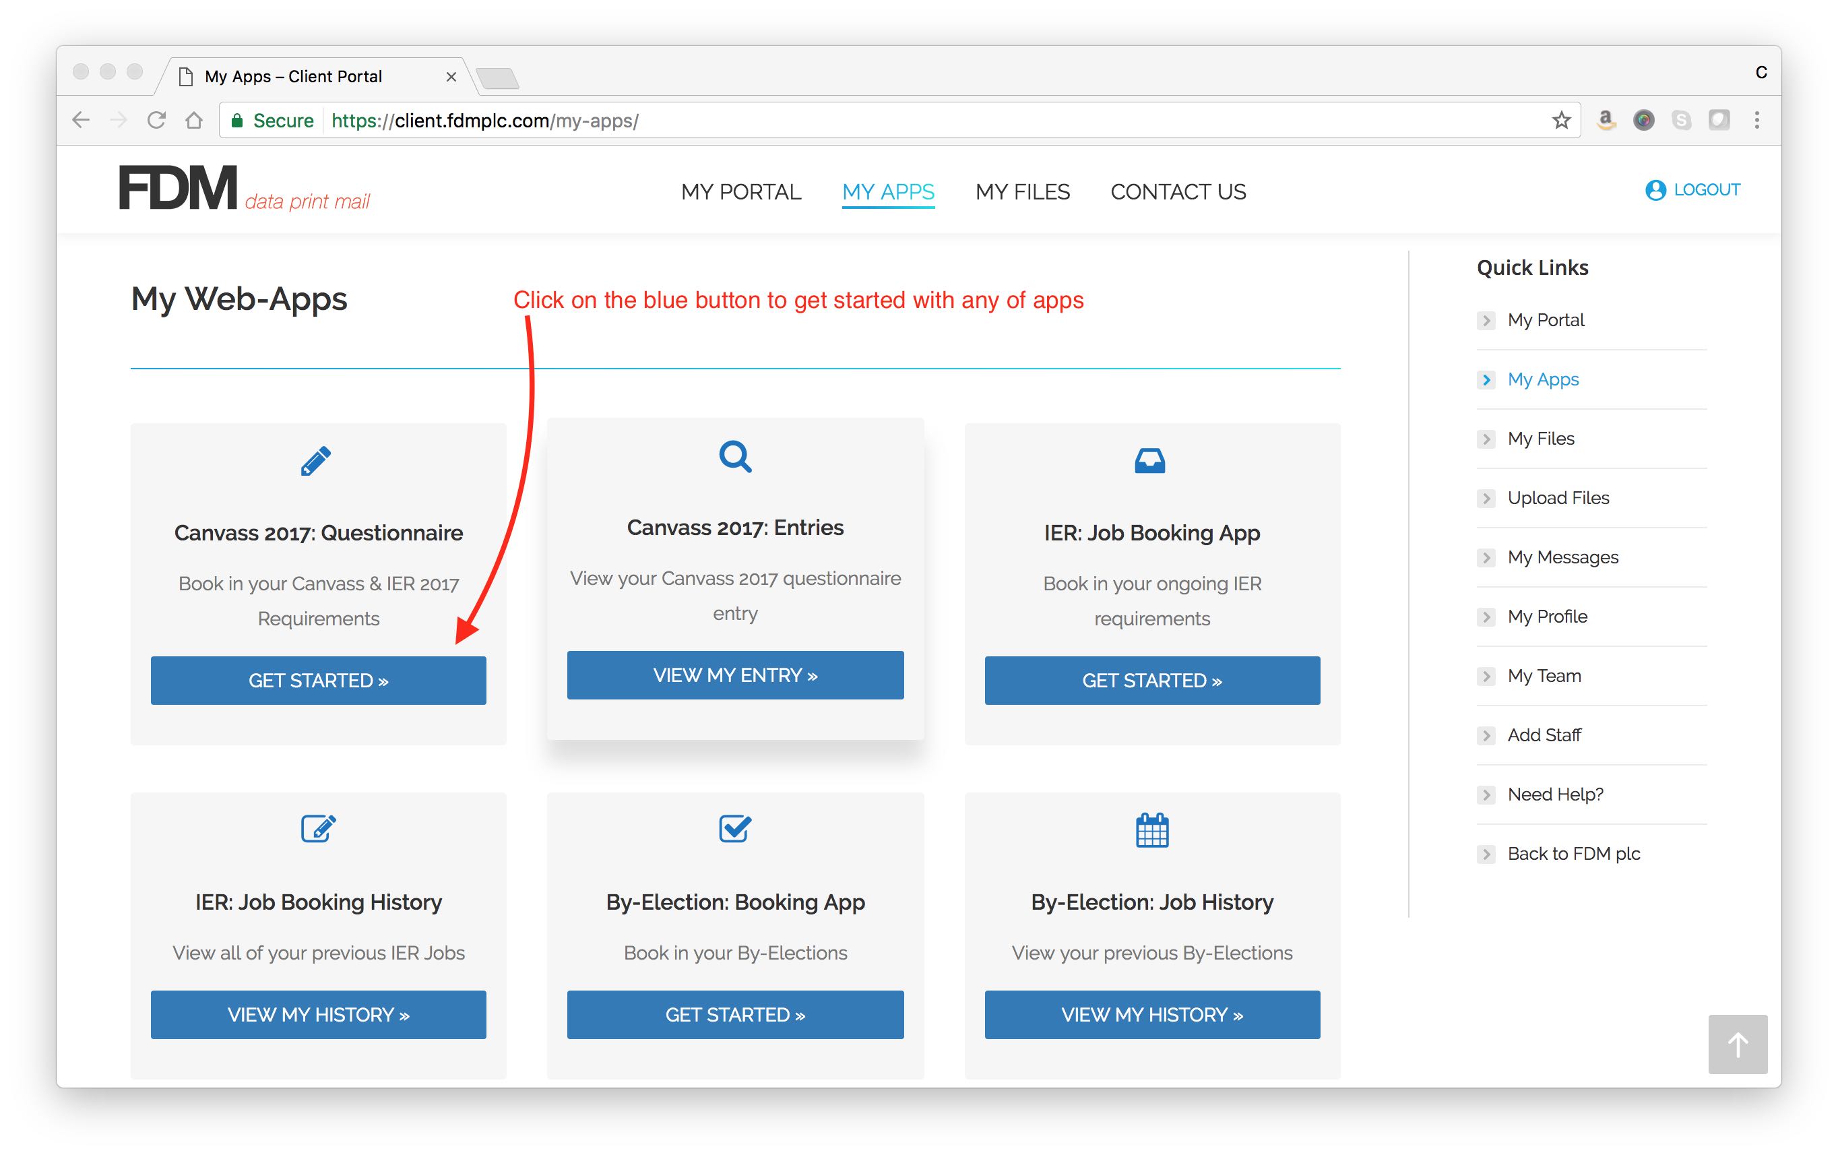Screen dimensions: 1838x1155
Task: Close the My Apps – Client Portal tab
Action: 451,77
